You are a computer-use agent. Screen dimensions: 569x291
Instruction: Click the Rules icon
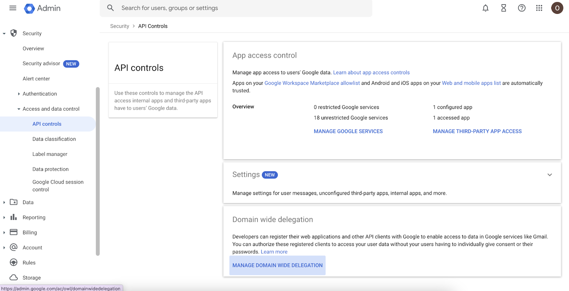14,262
